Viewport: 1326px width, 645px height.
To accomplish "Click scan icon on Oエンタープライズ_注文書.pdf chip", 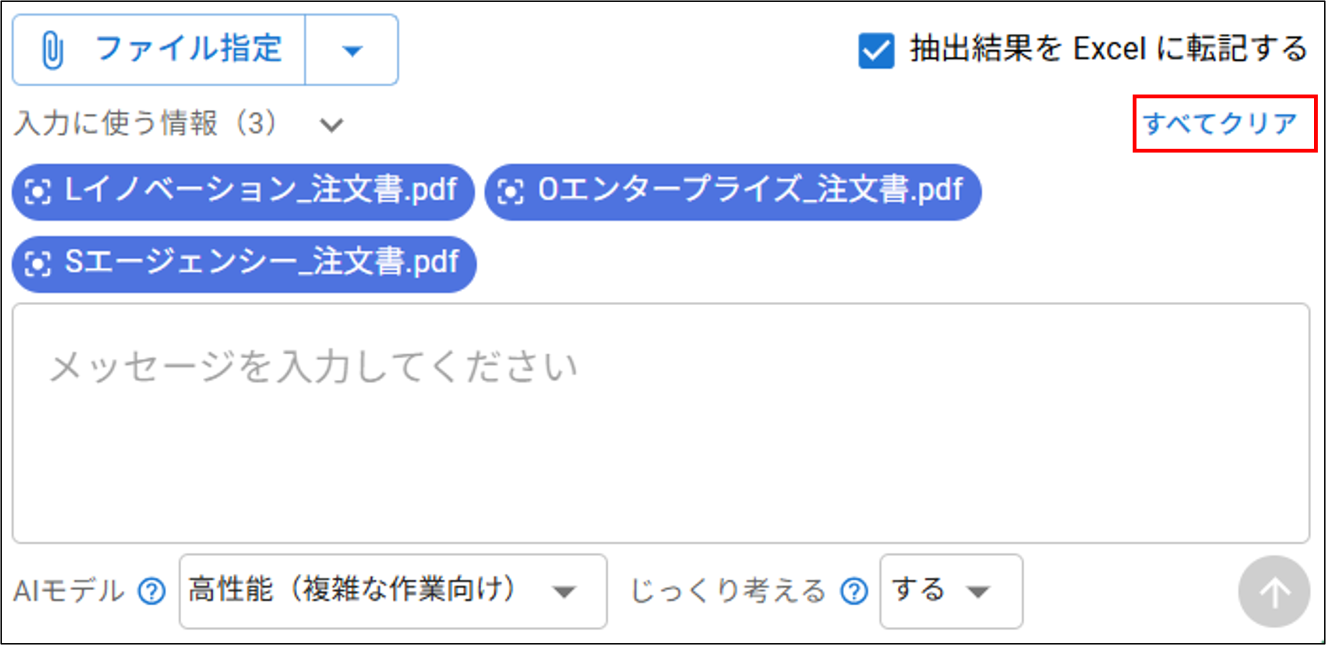I will (511, 192).
